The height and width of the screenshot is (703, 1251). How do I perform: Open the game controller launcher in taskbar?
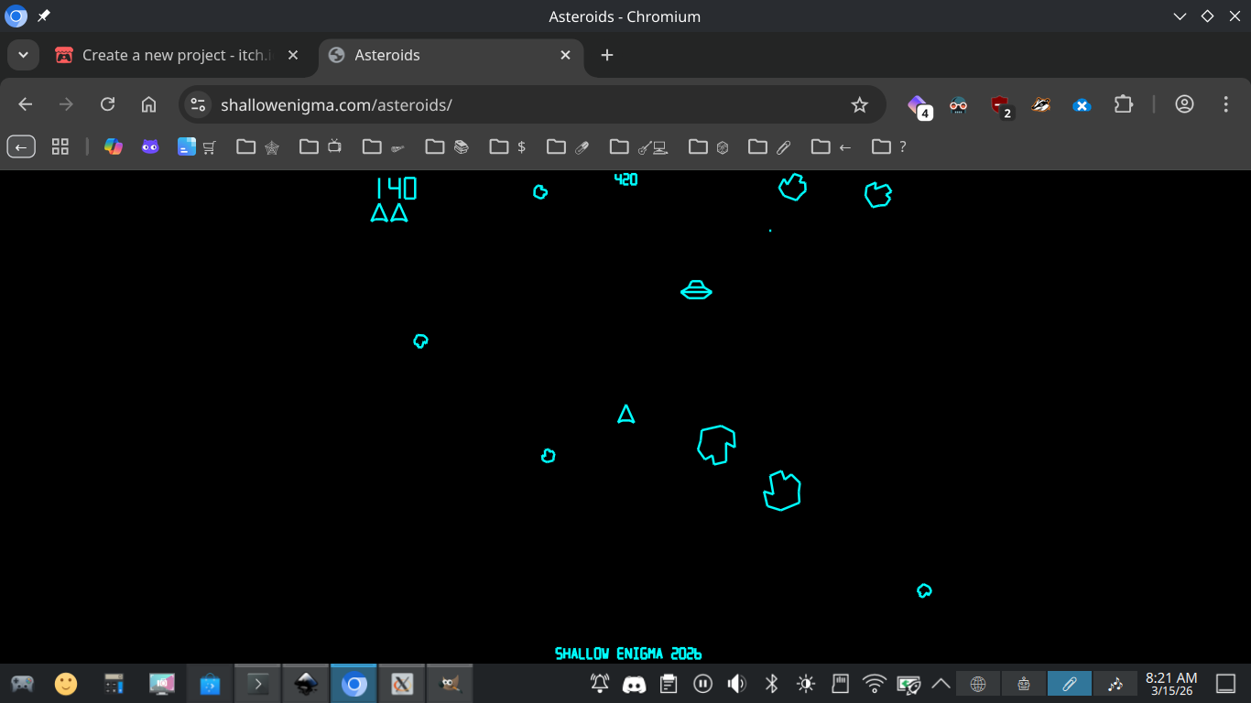(22, 684)
